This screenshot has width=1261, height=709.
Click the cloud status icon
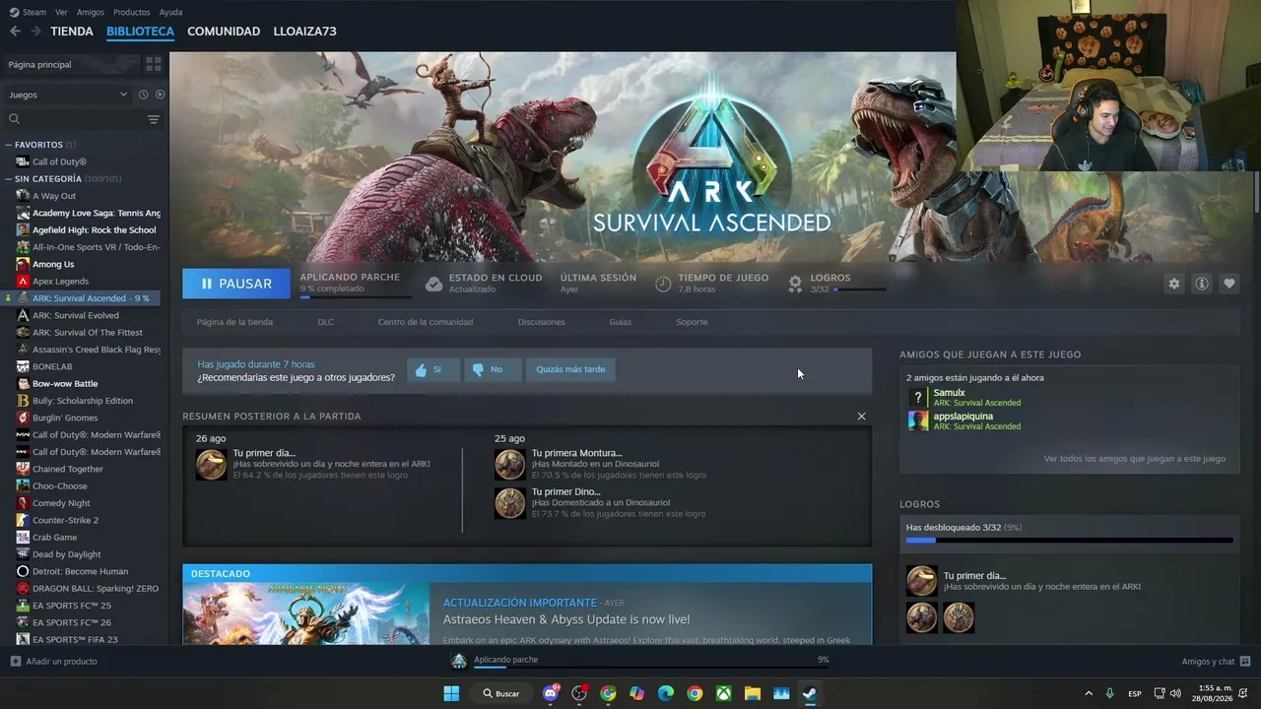[433, 284]
